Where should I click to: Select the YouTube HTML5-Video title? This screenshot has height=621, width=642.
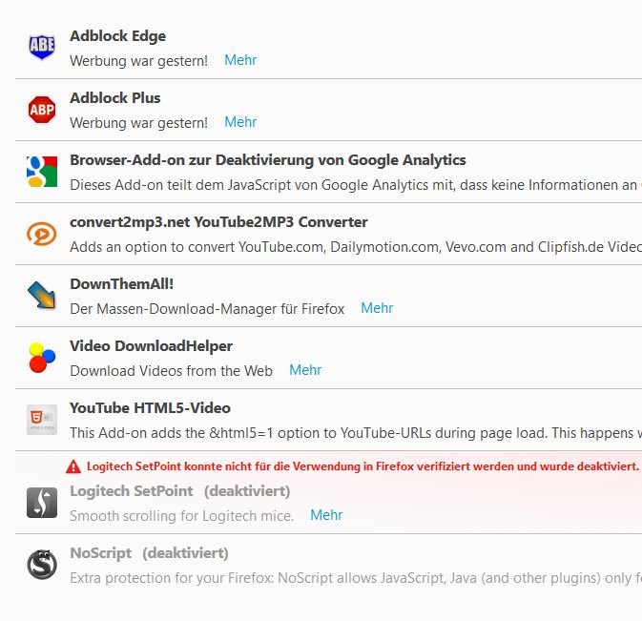(x=150, y=408)
